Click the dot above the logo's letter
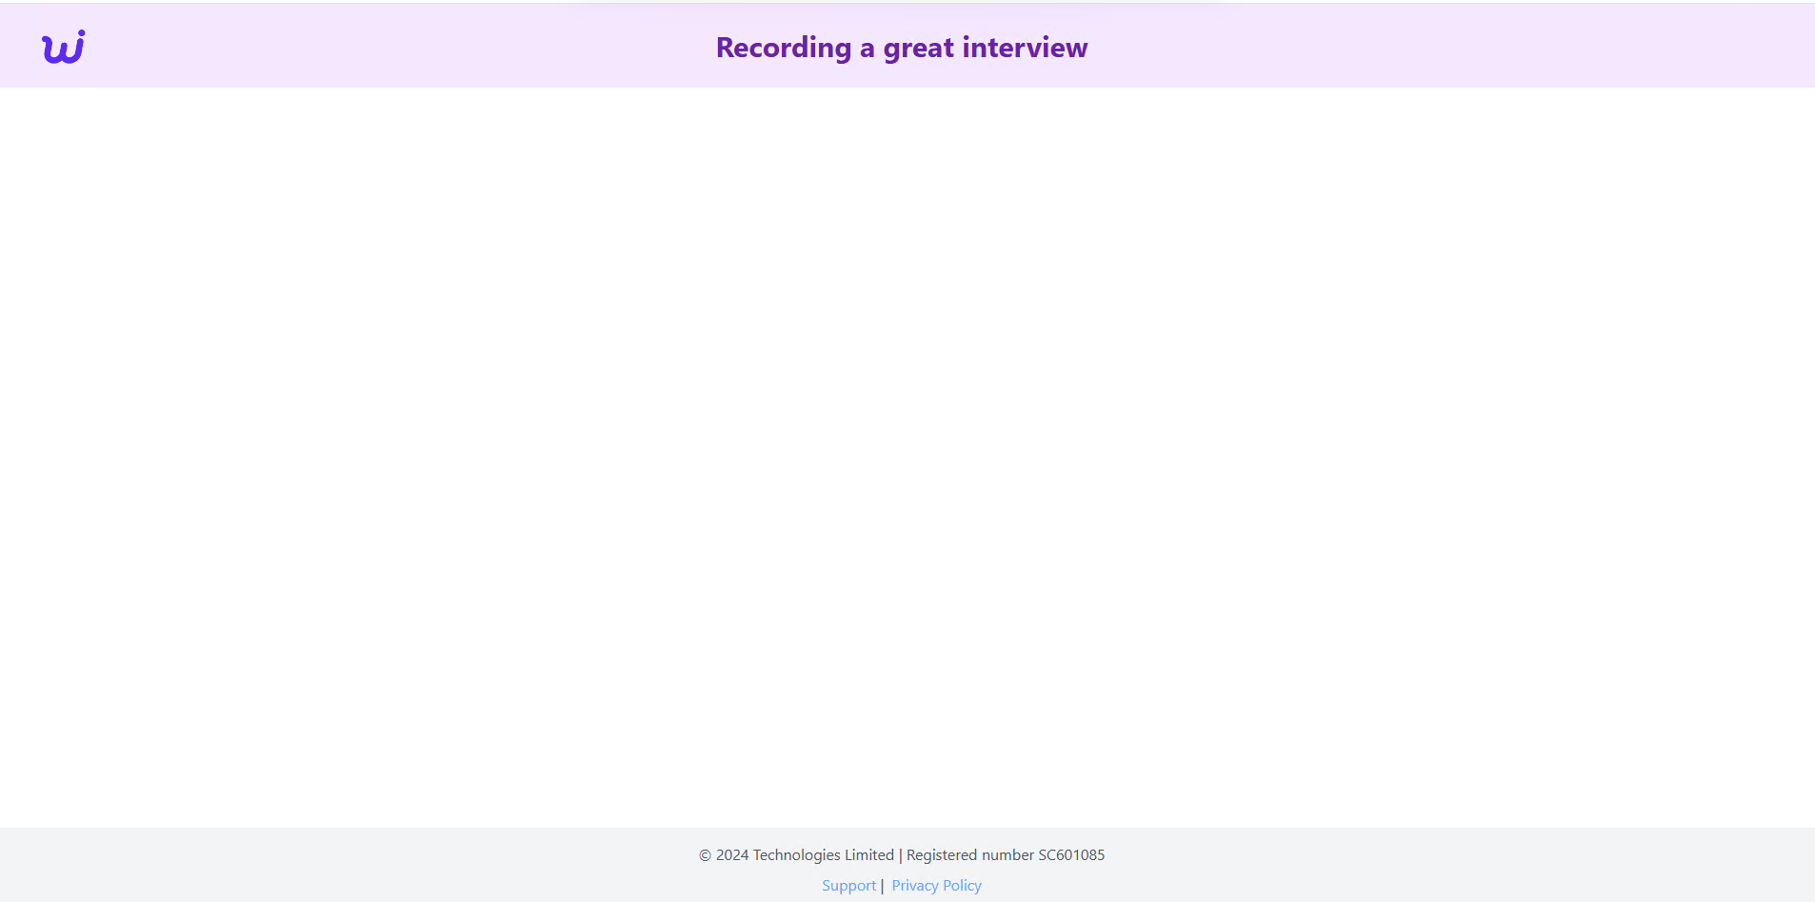1815x902 pixels. pos(81,33)
